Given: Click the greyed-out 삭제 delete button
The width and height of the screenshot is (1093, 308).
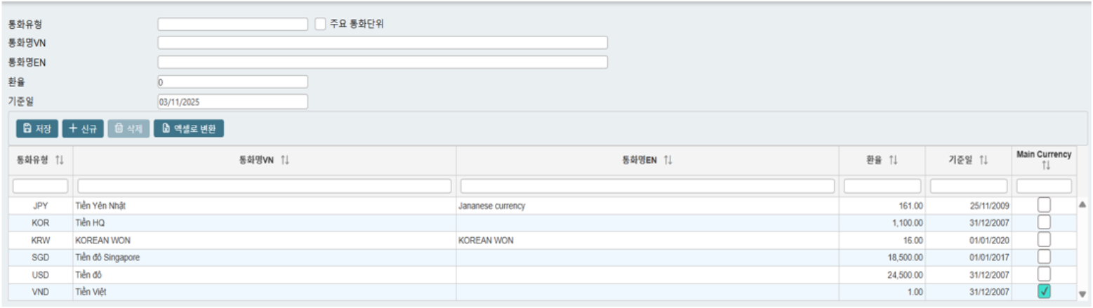Looking at the screenshot, I should pos(128,128).
